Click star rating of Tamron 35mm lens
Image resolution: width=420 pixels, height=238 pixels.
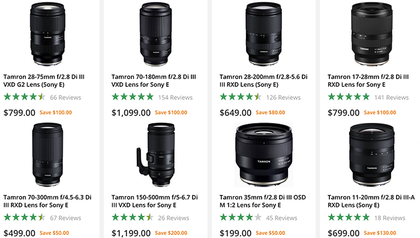241,217
